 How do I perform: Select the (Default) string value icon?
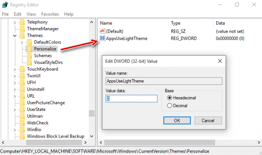pyautogui.click(x=102, y=31)
